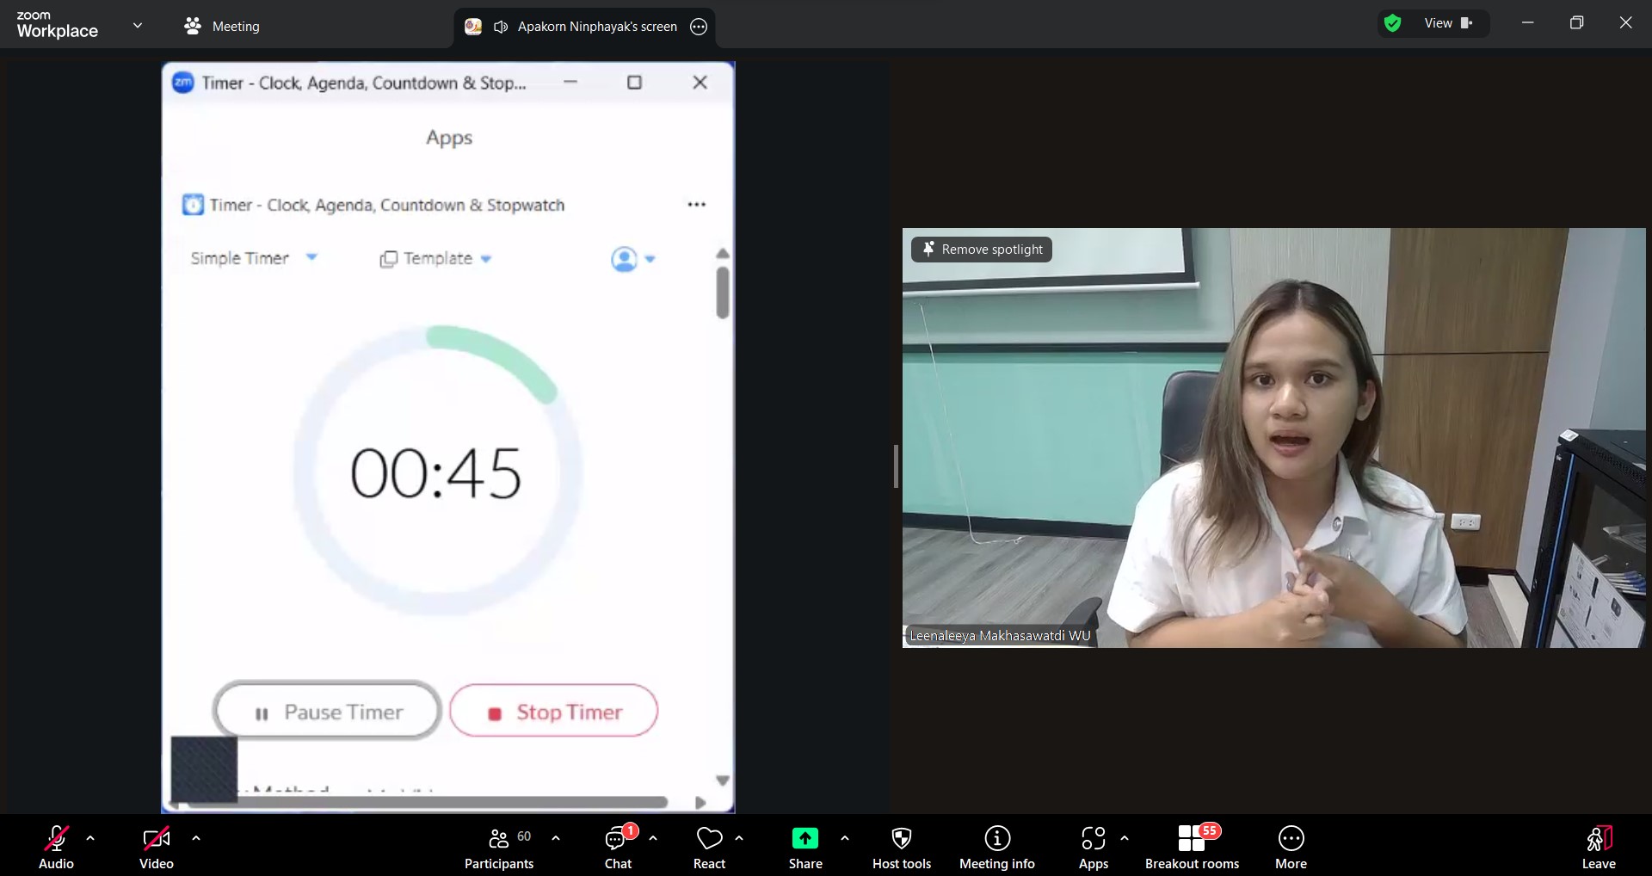Open the Meeting tab

point(222,27)
